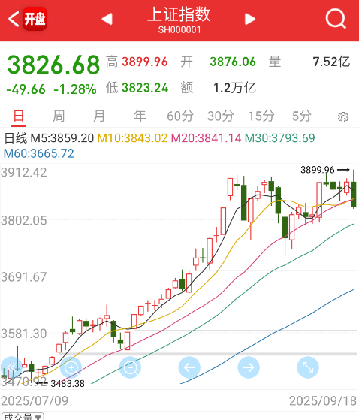Go to next stock with right triangle
Screen dimensions: 359x420
tap(250, 19)
